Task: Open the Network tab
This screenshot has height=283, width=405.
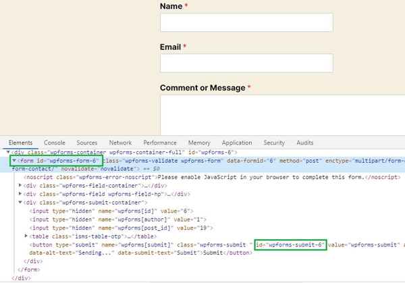Action: point(120,143)
